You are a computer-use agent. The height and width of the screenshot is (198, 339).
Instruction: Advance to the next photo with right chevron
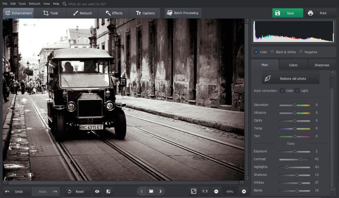click(161, 191)
